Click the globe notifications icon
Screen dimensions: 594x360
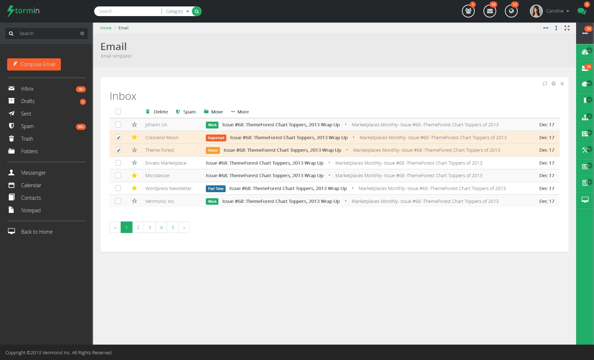511,11
